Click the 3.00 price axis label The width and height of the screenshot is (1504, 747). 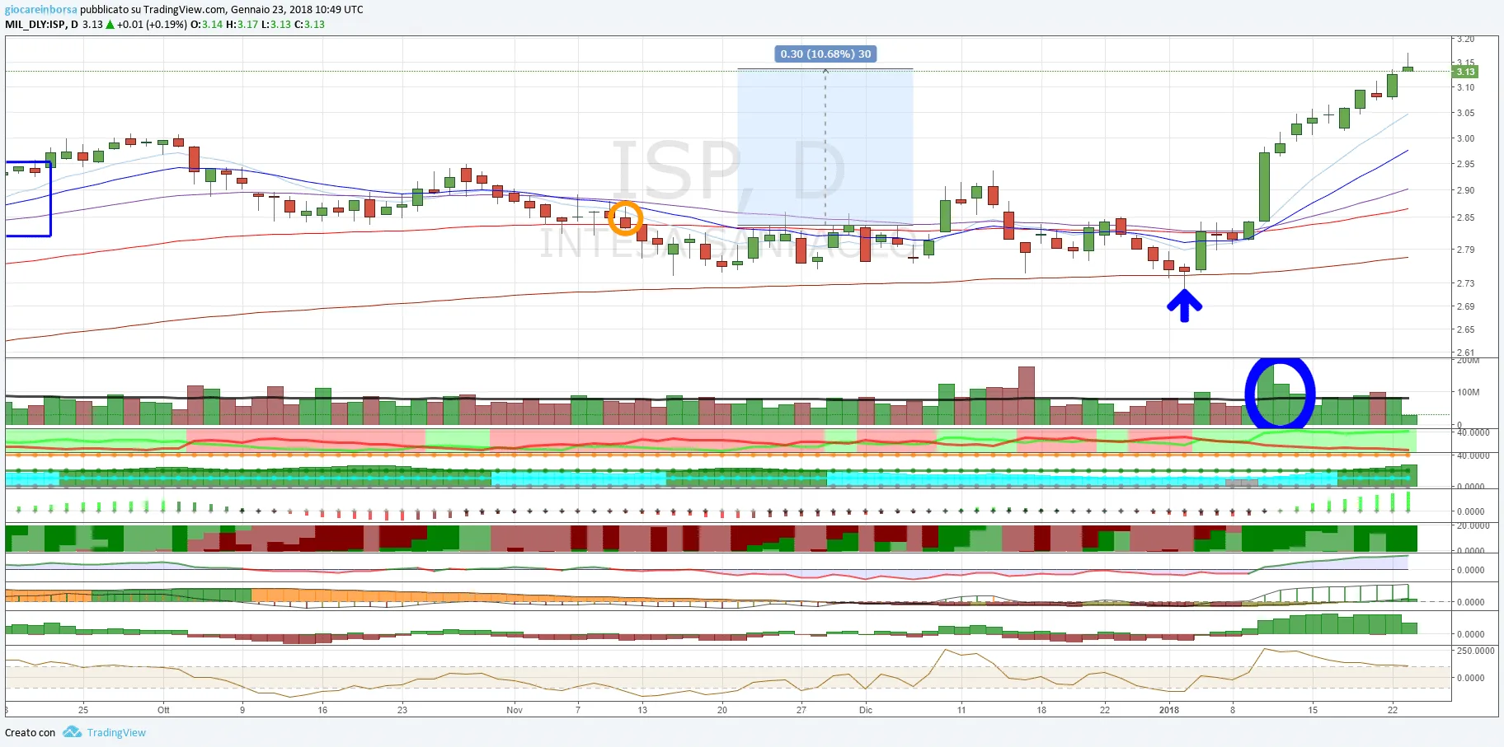(x=1465, y=138)
